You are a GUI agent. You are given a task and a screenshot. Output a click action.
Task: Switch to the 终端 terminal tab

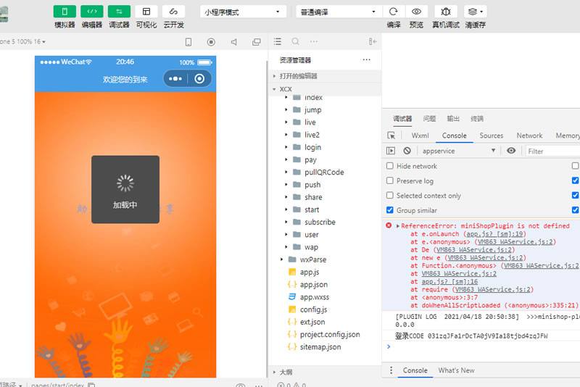[x=477, y=119]
